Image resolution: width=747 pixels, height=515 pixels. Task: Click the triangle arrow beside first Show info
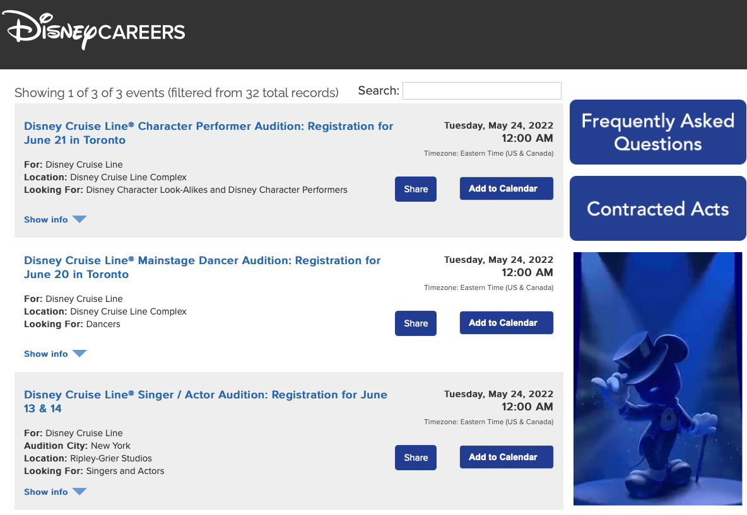79,219
